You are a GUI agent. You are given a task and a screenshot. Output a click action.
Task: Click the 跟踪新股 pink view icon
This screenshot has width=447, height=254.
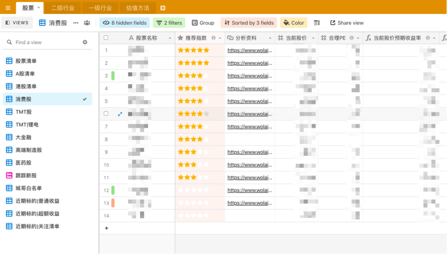[x=9, y=175]
